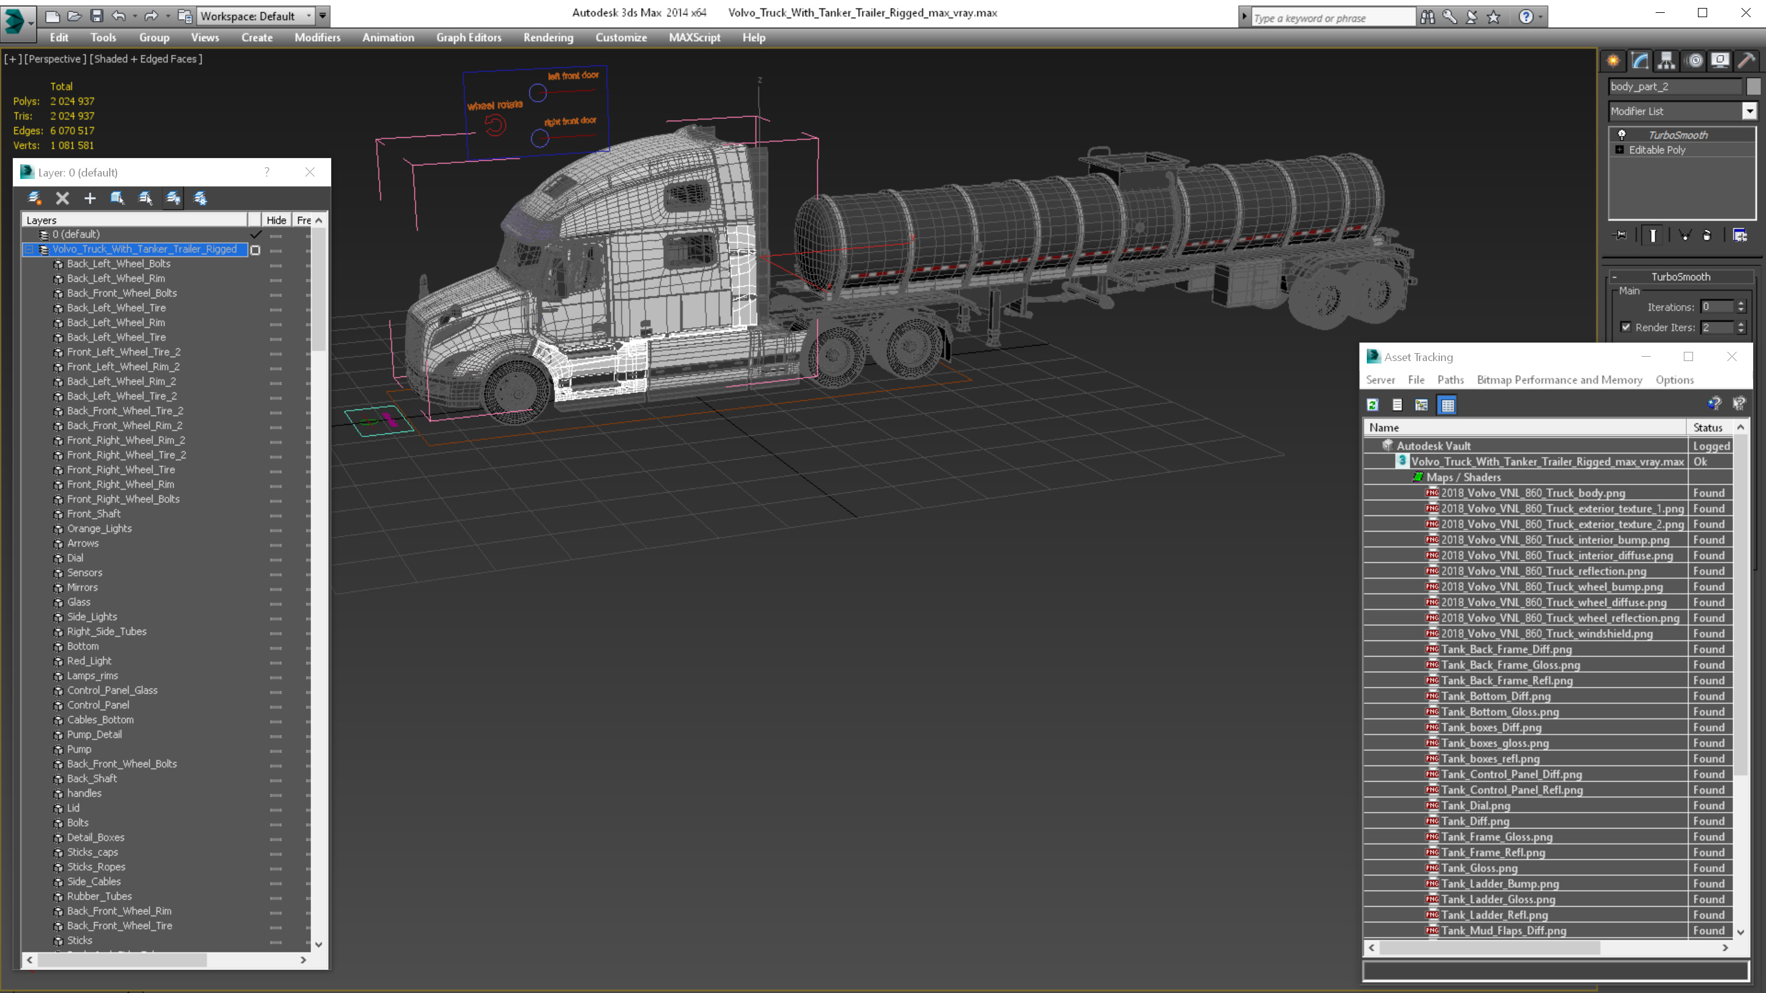1766x993 pixels.
Task: Click the key Subscription Center icon
Action: pyautogui.click(x=1449, y=17)
